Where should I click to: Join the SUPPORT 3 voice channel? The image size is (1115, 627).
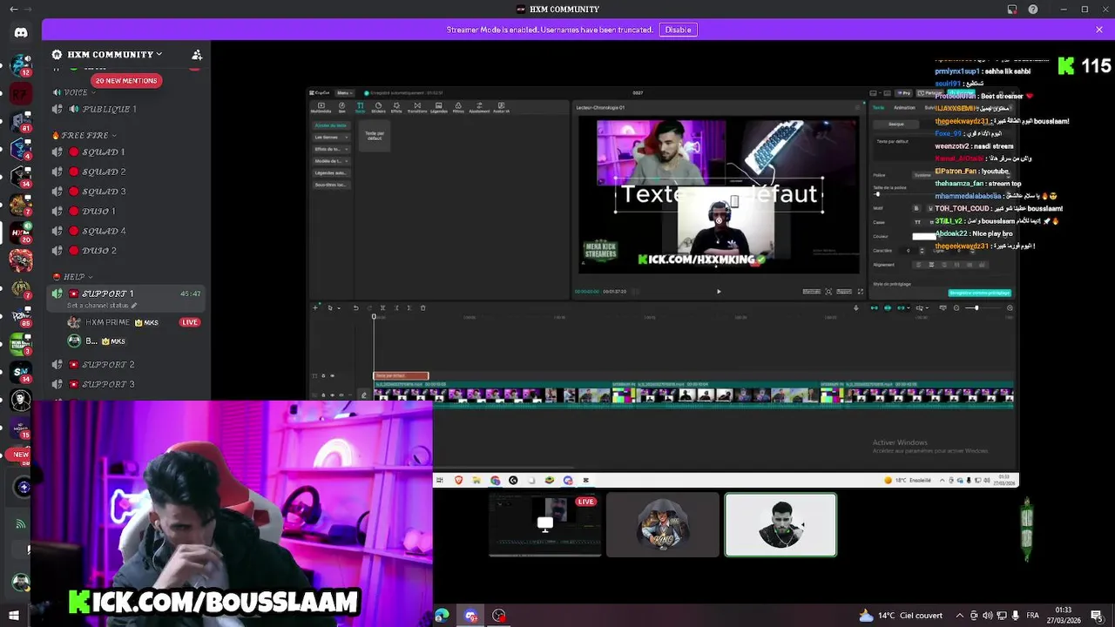click(127, 384)
